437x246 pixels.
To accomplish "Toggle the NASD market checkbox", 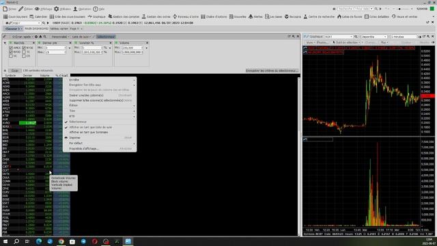I will click(x=11, y=52).
